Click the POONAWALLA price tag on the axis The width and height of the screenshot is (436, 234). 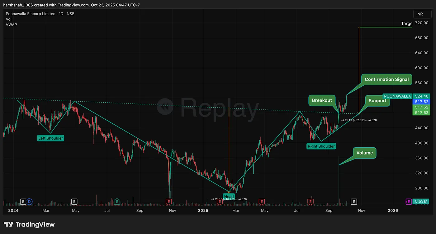(397, 96)
